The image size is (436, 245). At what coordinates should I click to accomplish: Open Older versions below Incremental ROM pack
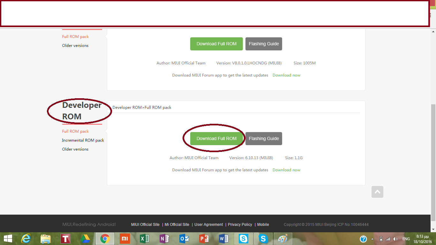tap(75, 149)
